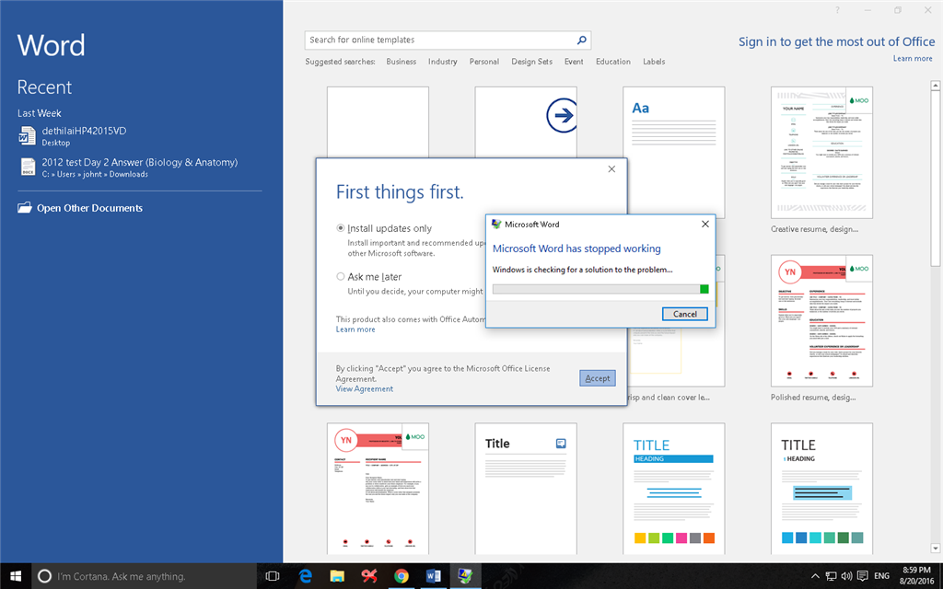943x589 pixels.
Task: Click Learn more under sign in banner
Action: [x=913, y=58]
